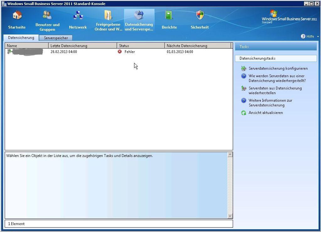Click the 1 Element status bar text

click(x=16, y=224)
